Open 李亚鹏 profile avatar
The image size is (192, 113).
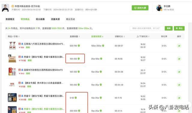[x=159, y=8]
